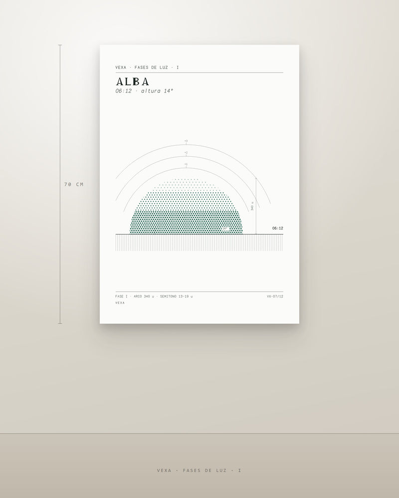Select the vertical "340 u" measurement label
The image size is (399, 498).
(x=252, y=206)
